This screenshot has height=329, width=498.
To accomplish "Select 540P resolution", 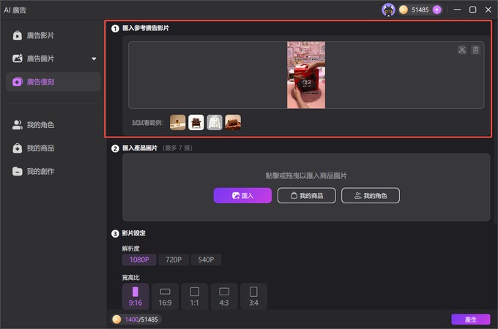I will 206,260.
